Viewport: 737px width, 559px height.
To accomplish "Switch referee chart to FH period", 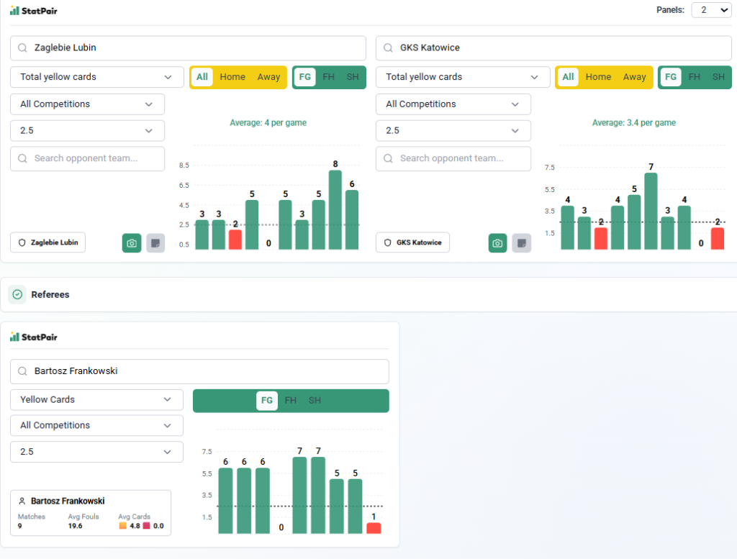I will click(x=290, y=401).
